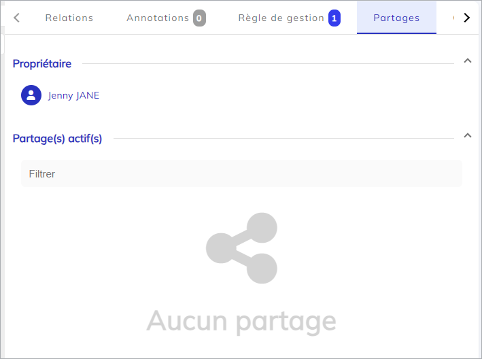This screenshot has height=359, width=482.
Task: Collapse the Partage(s) actif(s) section with its chevron
Action: [x=467, y=135]
